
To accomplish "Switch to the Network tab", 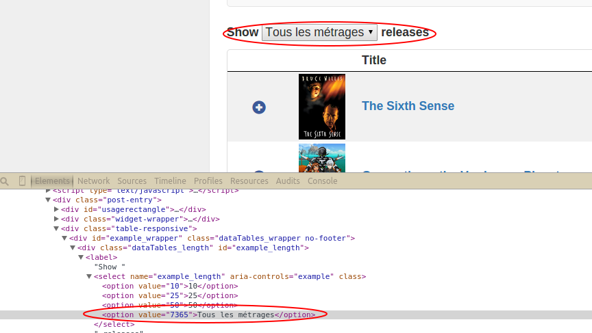I will 94,181.
